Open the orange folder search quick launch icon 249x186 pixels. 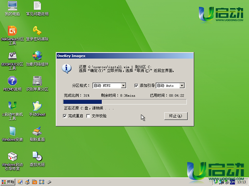(34, 182)
